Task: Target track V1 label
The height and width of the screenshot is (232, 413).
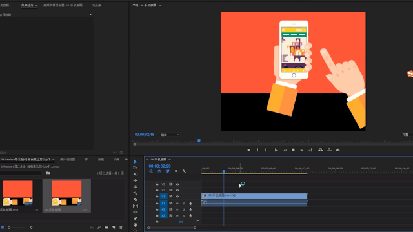Action: pyautogui.click(x=163, y=196)
